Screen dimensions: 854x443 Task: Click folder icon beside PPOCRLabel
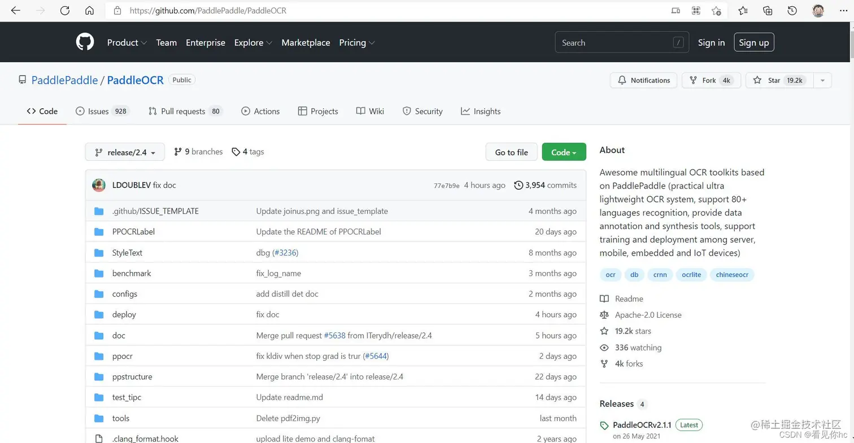[x=99, y=231]
